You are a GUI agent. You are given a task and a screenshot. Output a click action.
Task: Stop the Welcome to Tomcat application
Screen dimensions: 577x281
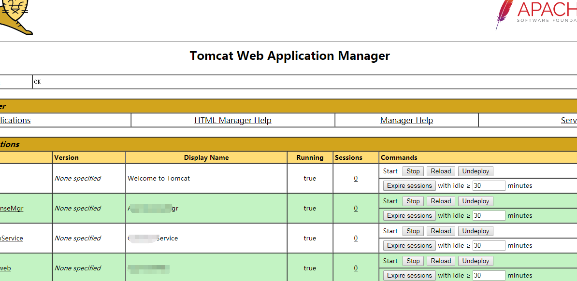coord(413,171)
